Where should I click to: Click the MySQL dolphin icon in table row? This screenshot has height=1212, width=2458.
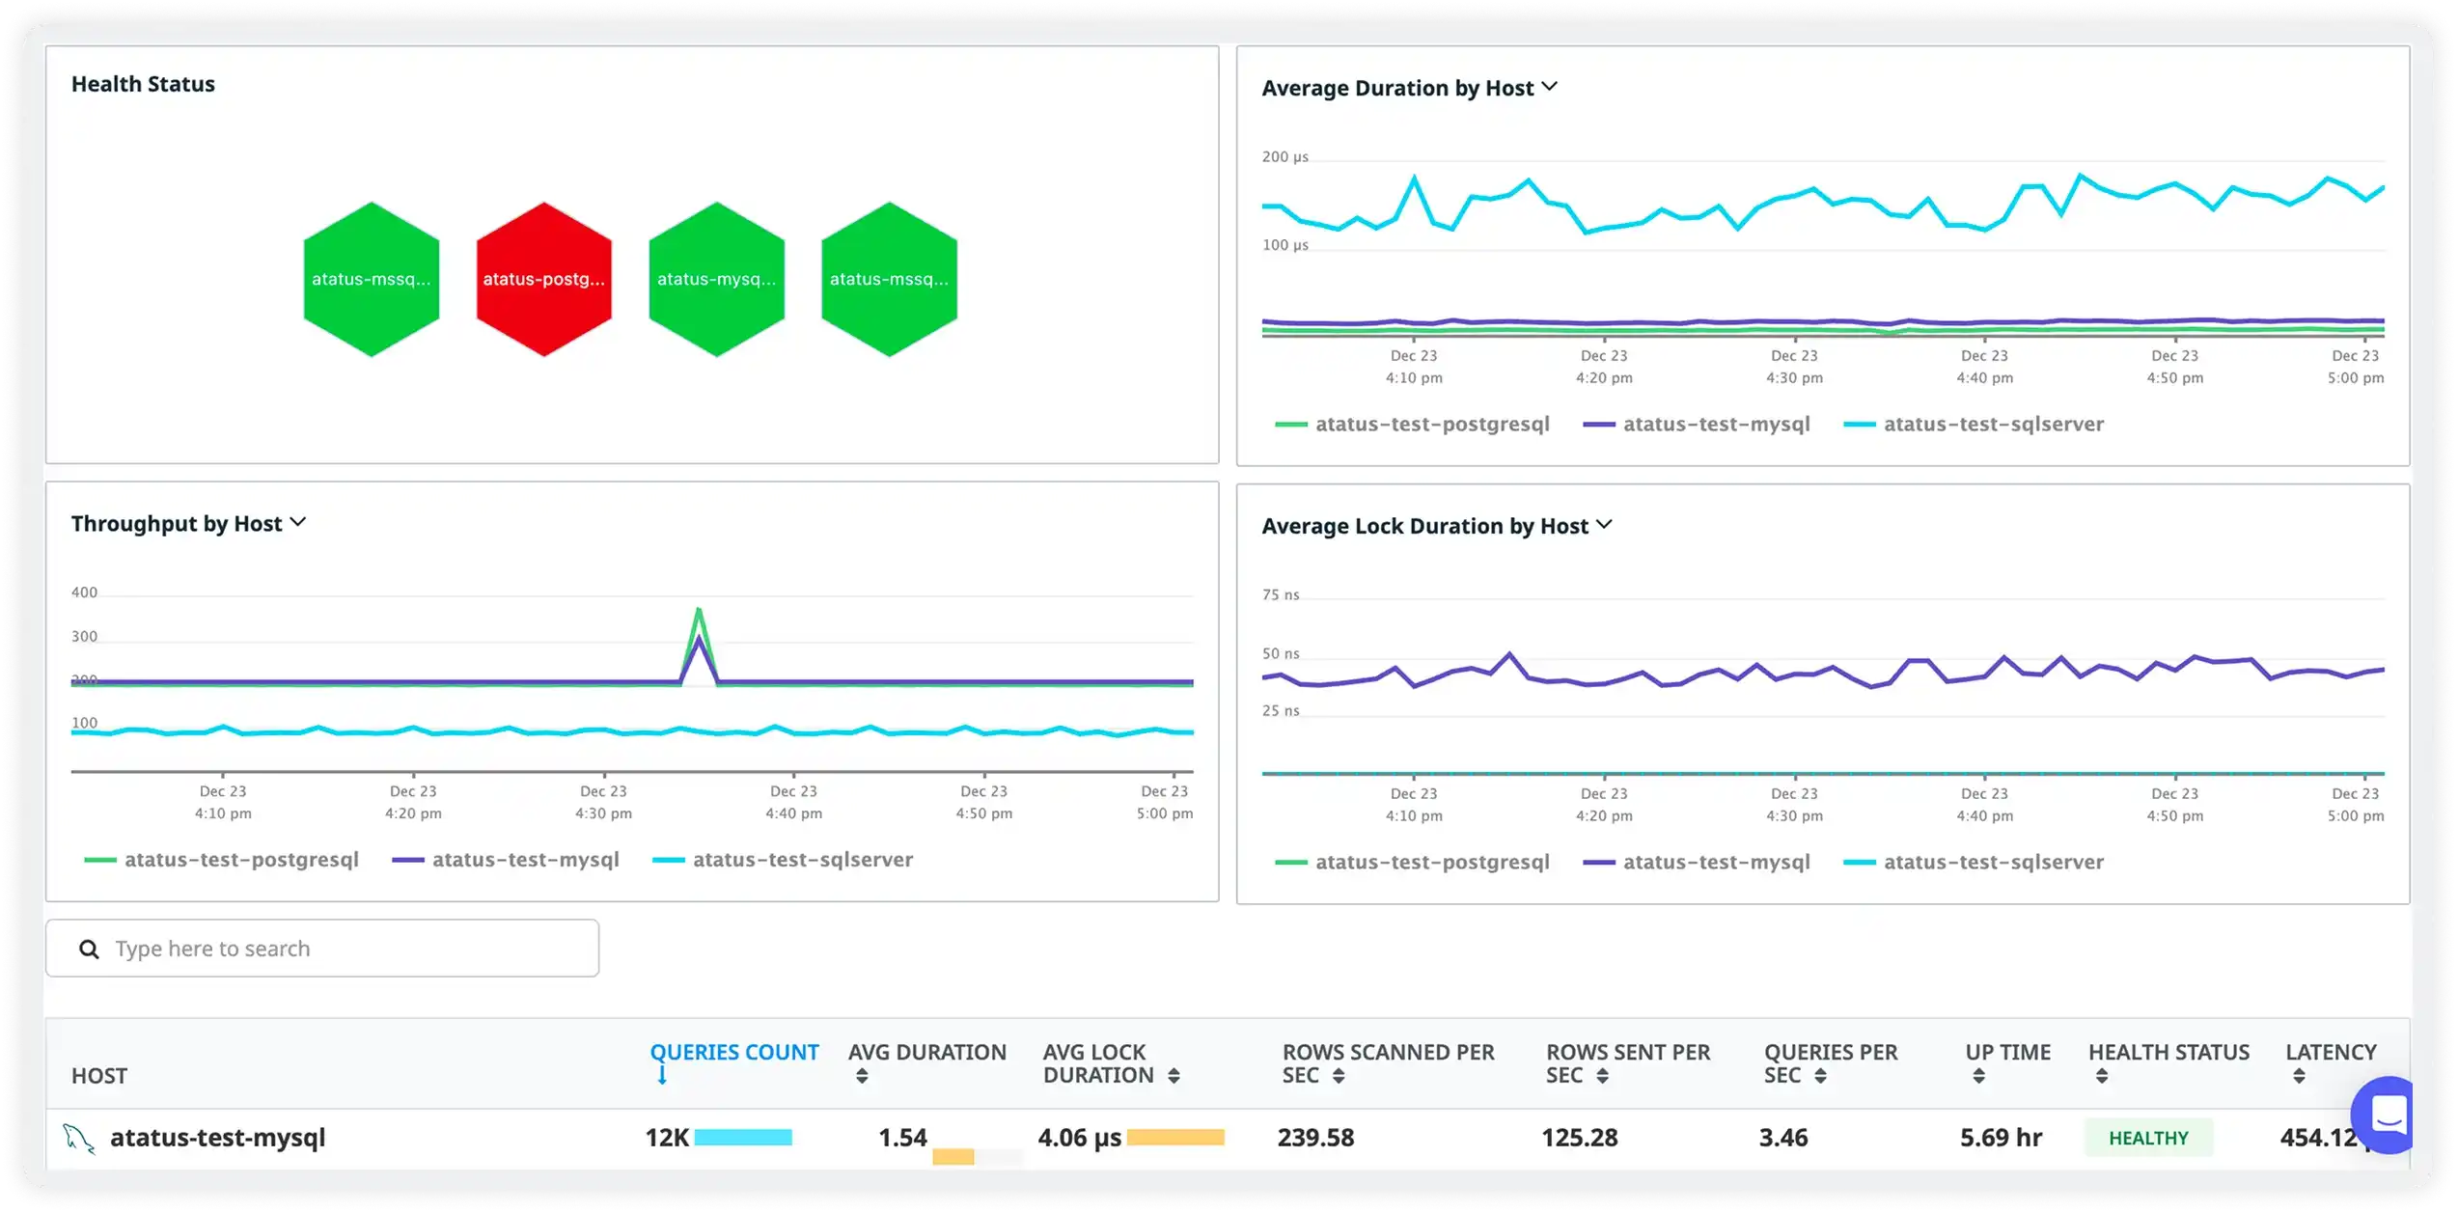click(x=79, y=1139)
